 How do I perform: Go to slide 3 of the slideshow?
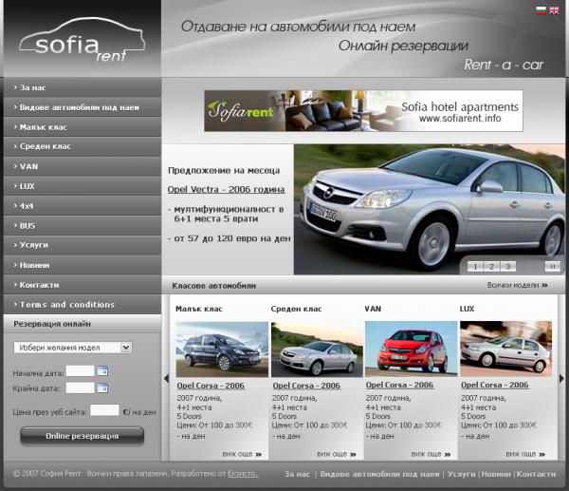coord(508,267)
